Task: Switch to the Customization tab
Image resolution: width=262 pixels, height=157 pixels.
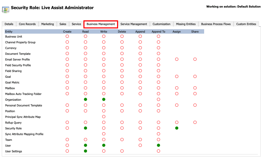Action: point(161,24)
